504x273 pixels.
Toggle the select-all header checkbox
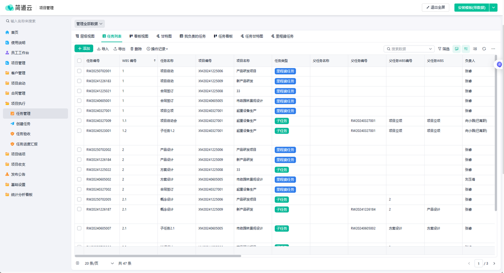pos(79,61)
